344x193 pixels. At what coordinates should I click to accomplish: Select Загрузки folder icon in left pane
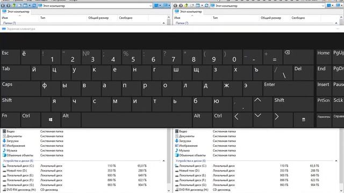[x=4, y=141]
